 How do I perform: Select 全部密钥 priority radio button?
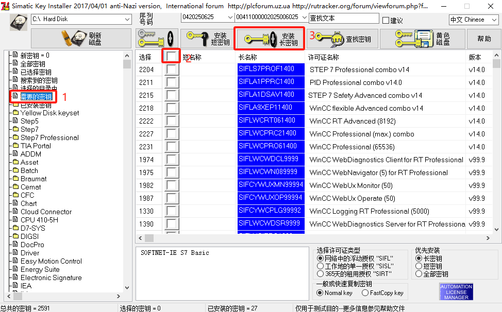pyautogui.click(x=419, y=273)
